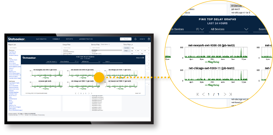Open the Reports menu
This screenshot has width=273, height=135.
[x=69, y=39]
